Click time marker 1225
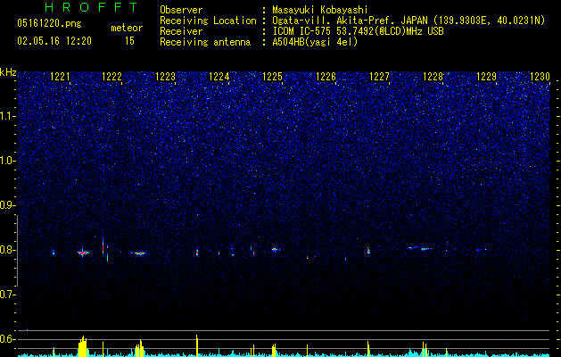The width and height of the screenshot is (561, 357). click(x=273, y=77)
